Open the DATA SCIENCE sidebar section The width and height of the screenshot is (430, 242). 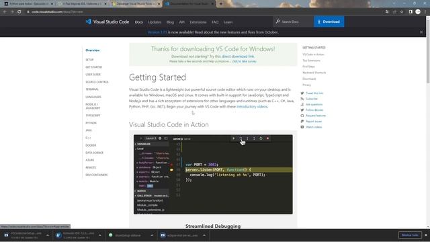(x=94, y=153)
